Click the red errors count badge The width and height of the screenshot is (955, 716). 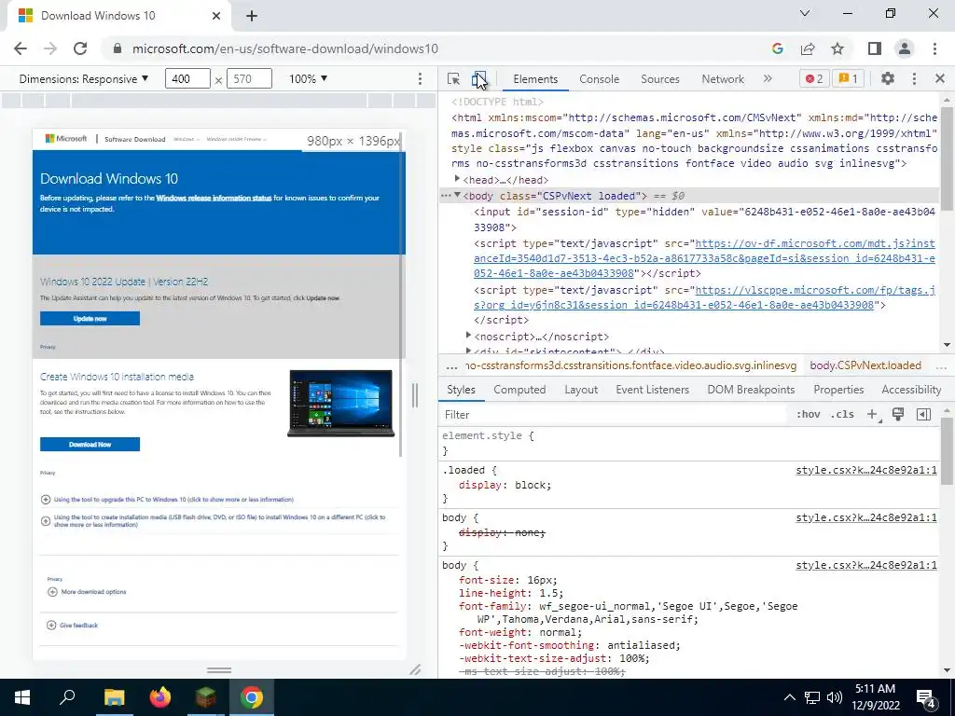click(x=813, y=78)
